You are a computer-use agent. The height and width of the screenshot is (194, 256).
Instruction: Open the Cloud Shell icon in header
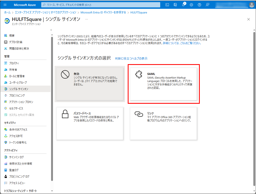167,5
